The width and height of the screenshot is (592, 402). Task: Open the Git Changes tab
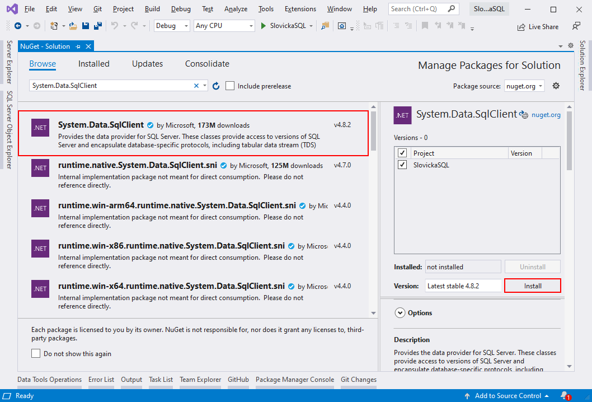tap(358, 380)
